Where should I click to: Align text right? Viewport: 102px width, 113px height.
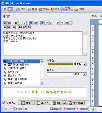[x=14, y=27]
